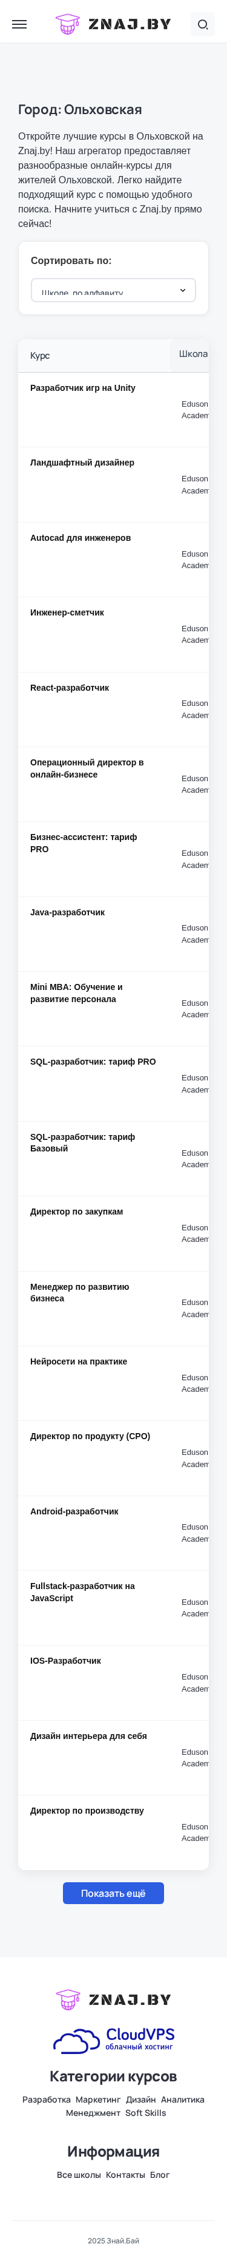Expand the sort-by dropdown
The width and height of the screenshot is (227, 2261).
113,291
